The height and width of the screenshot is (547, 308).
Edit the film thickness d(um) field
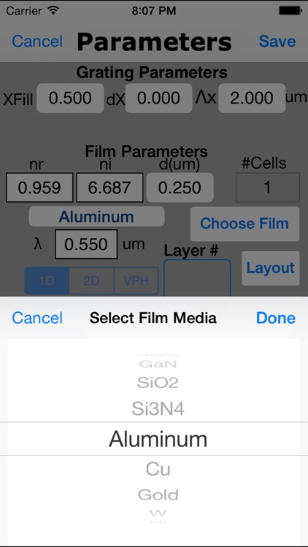tap(180, 187)
